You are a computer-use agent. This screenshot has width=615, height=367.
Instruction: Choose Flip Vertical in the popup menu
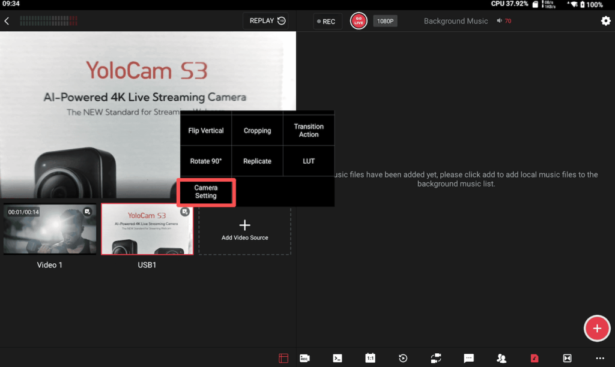click(x=206, y=131)
